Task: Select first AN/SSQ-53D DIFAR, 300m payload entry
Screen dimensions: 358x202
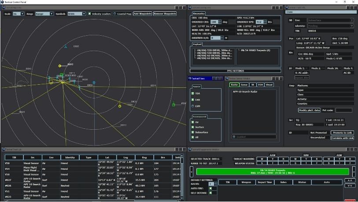Action: tap(214, 50)
